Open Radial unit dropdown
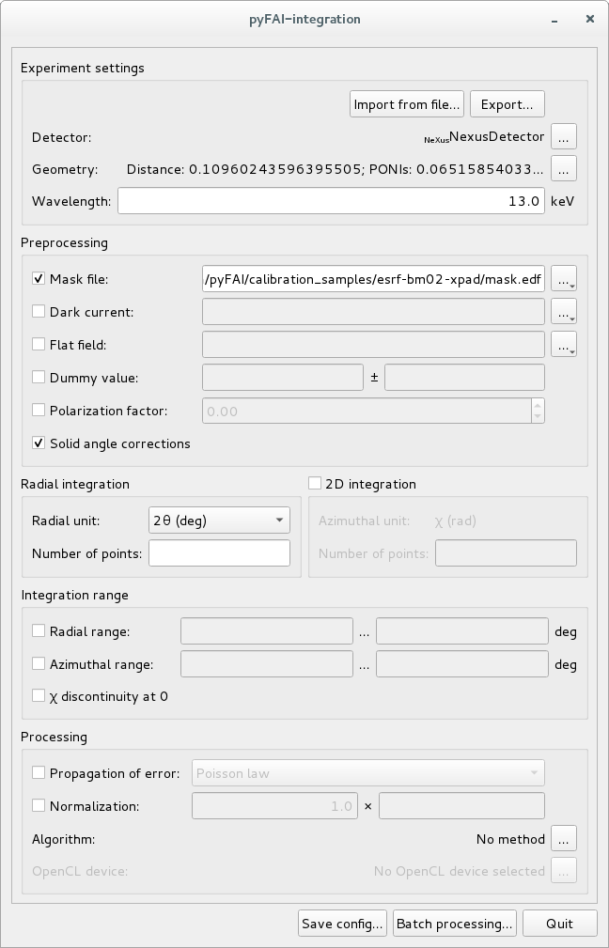Screen dimensions: 609x948 pos(219,521)
